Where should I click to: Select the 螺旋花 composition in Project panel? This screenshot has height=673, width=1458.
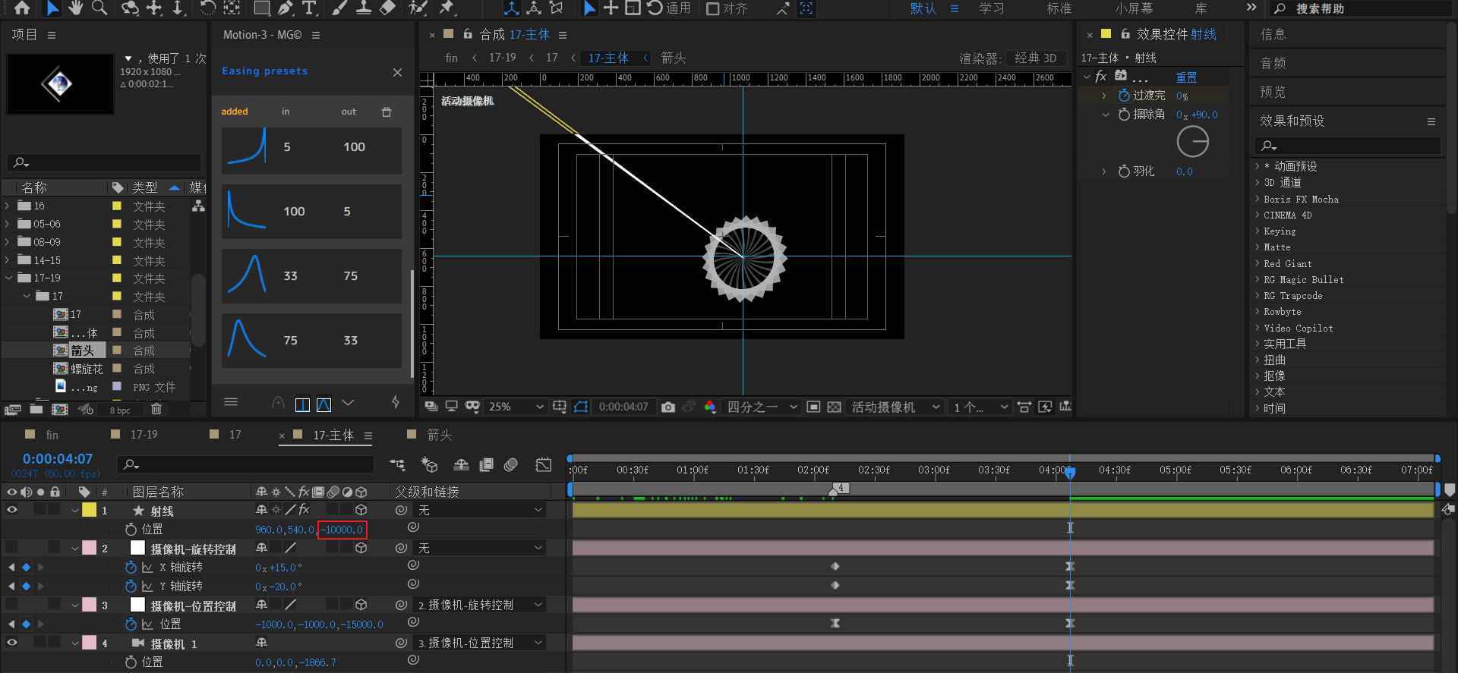pyautogui.click(x=87, y=369)
